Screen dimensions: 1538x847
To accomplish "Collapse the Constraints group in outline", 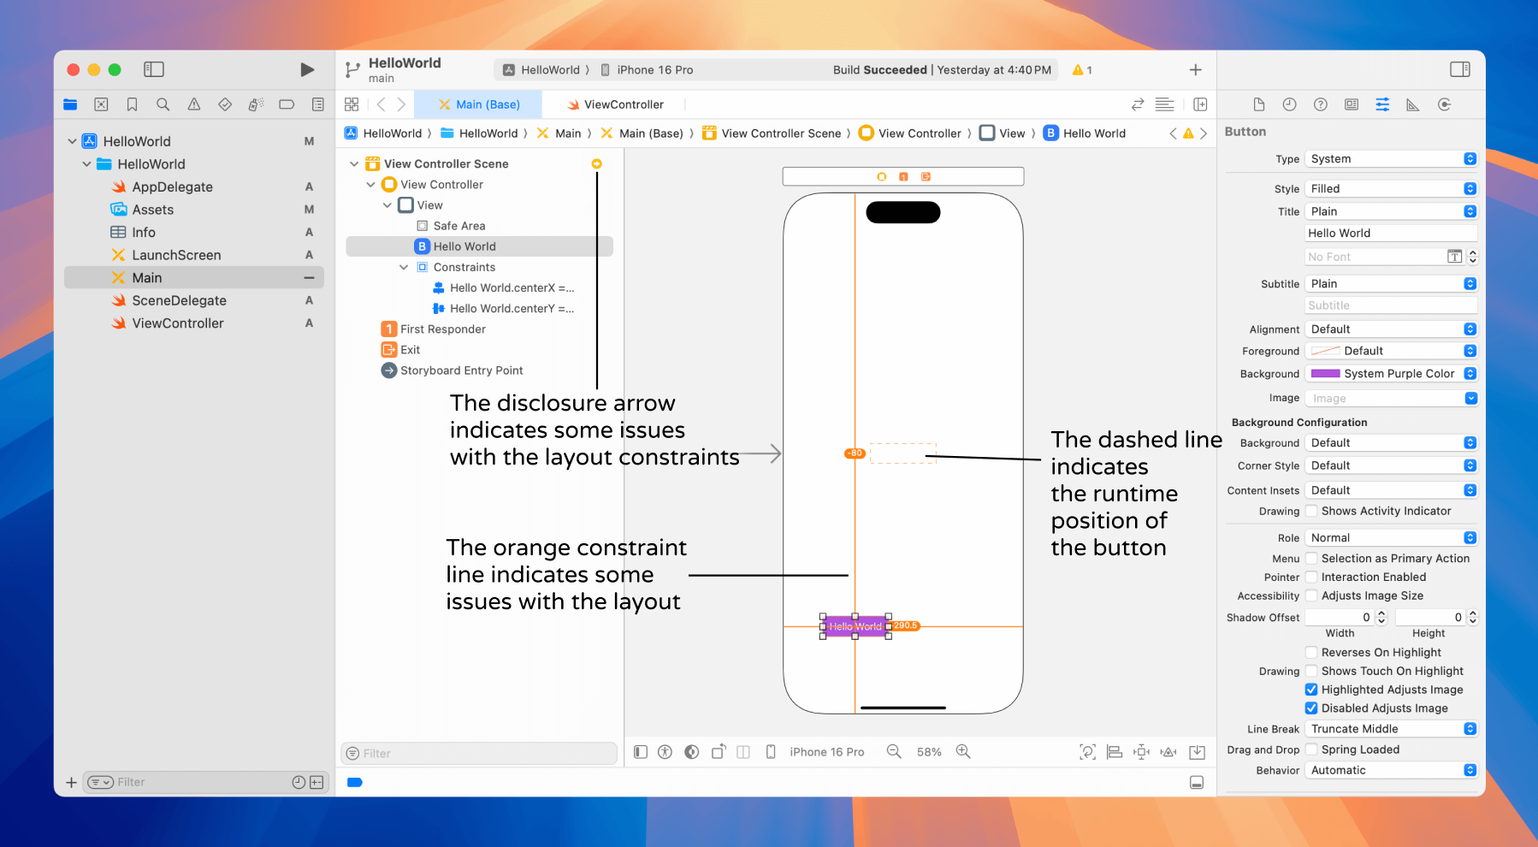I will click(x=404, y=267).
